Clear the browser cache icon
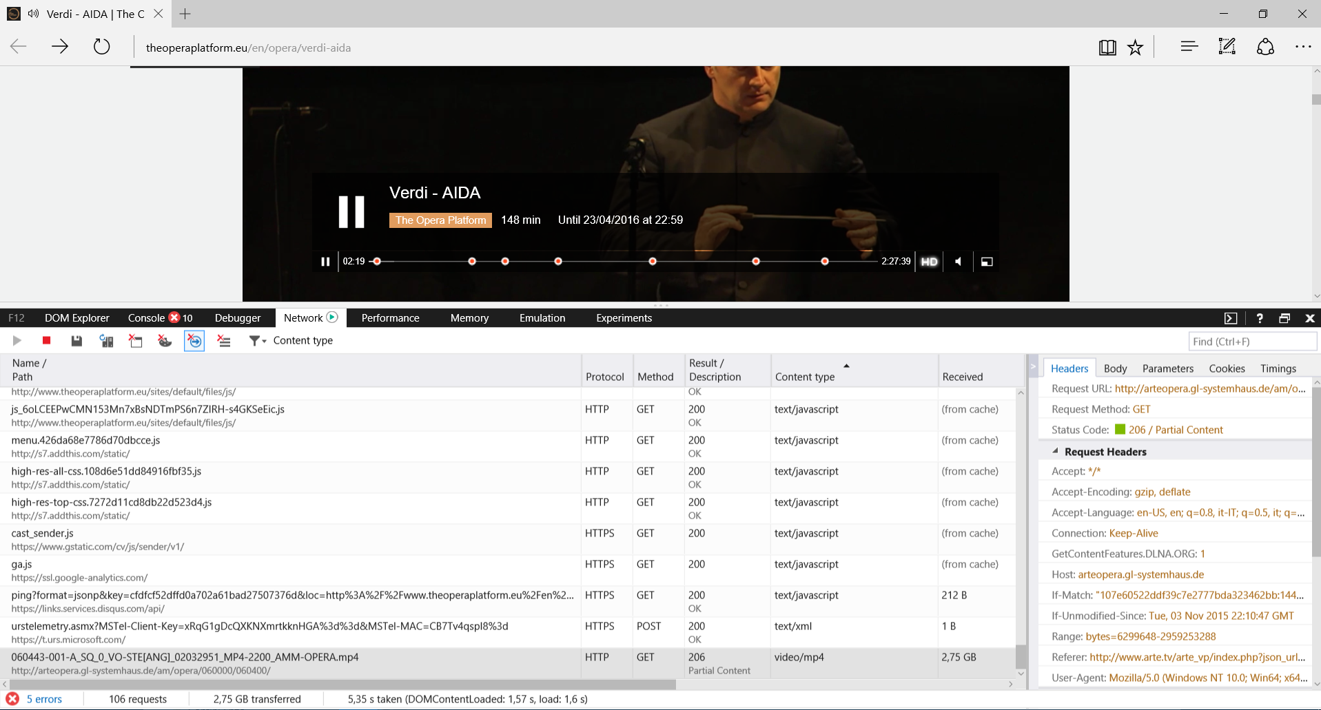 (x=136, y=341)
